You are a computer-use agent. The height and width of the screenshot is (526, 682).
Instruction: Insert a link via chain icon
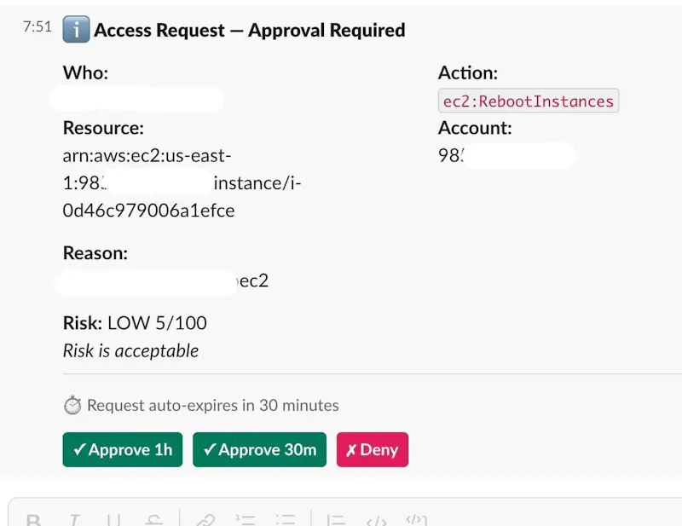pos(205,520)
